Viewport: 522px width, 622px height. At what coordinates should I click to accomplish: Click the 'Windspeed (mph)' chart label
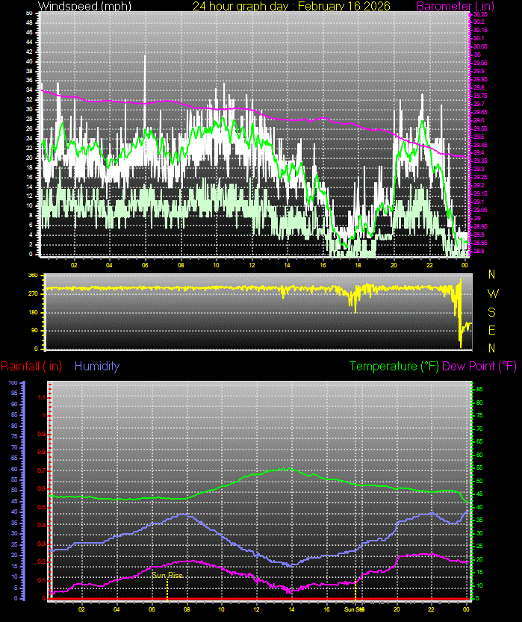84,6
